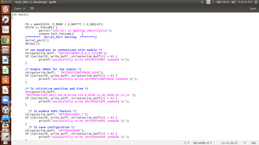Image resolution: width=259 pixels, height=145 pixels.
Task: Click the Ubuntu Dash search icon
Action: tap(6, 10)
